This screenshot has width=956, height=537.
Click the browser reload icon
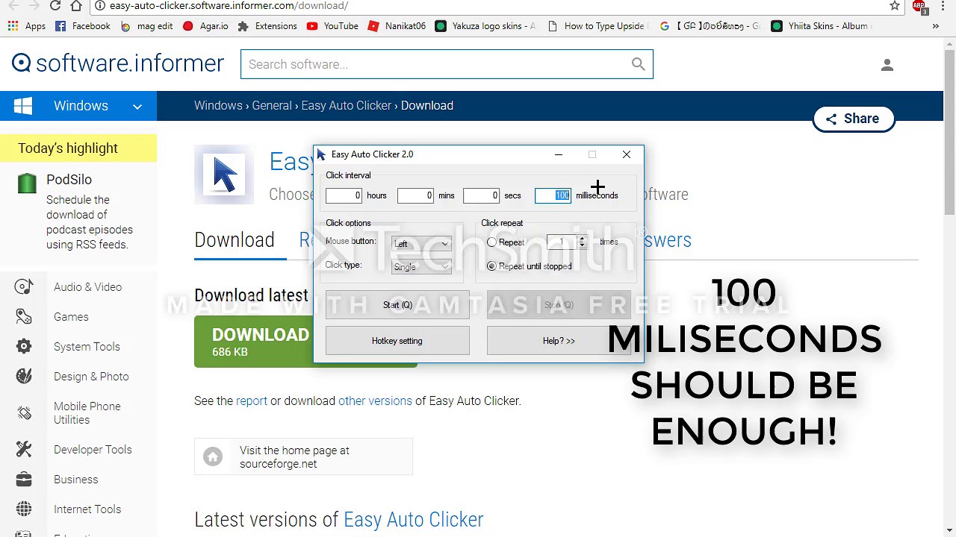pyautogui.click(x=55, y=5)
